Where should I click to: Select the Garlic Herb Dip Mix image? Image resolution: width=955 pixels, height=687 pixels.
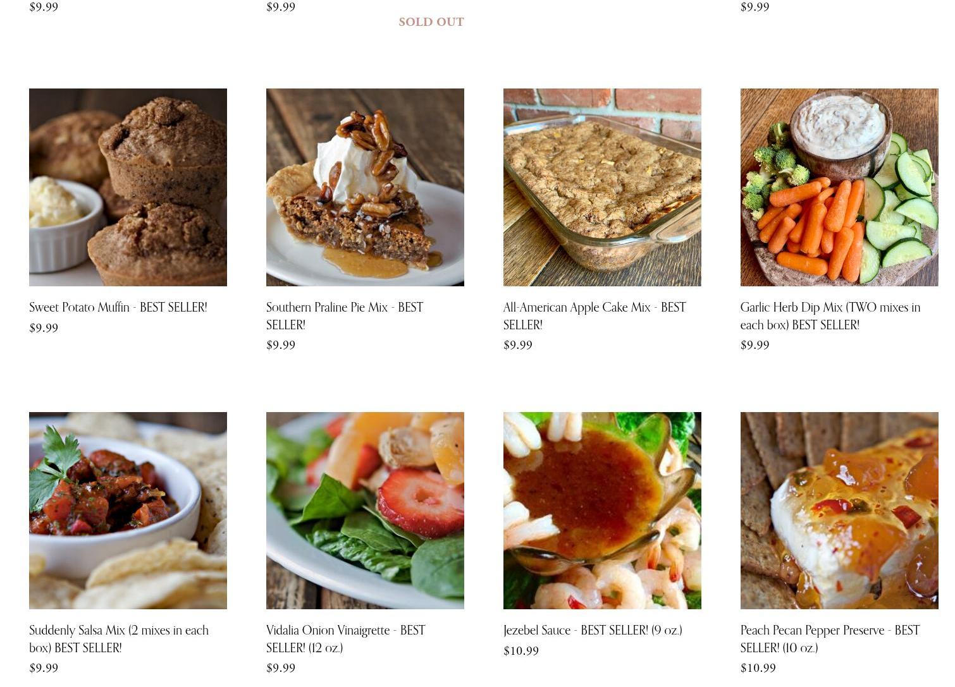click(x=839, y=187)
